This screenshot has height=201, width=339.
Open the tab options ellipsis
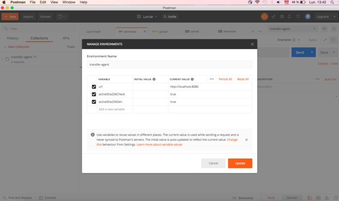pos(260,31)
